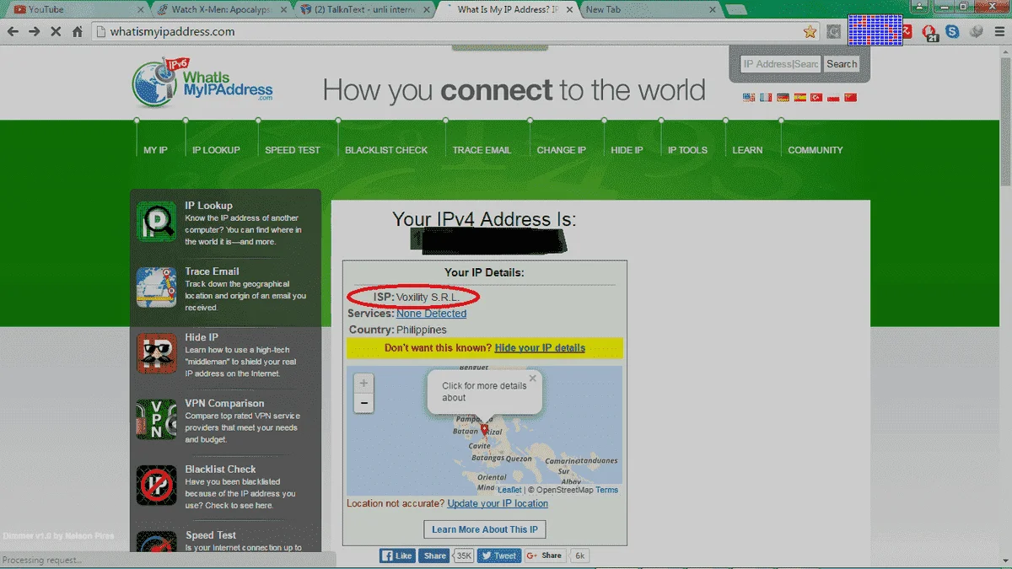Click the Hide IP sidebar icon
Viewport: 1012px width, 569px height.
coord(157,353)
